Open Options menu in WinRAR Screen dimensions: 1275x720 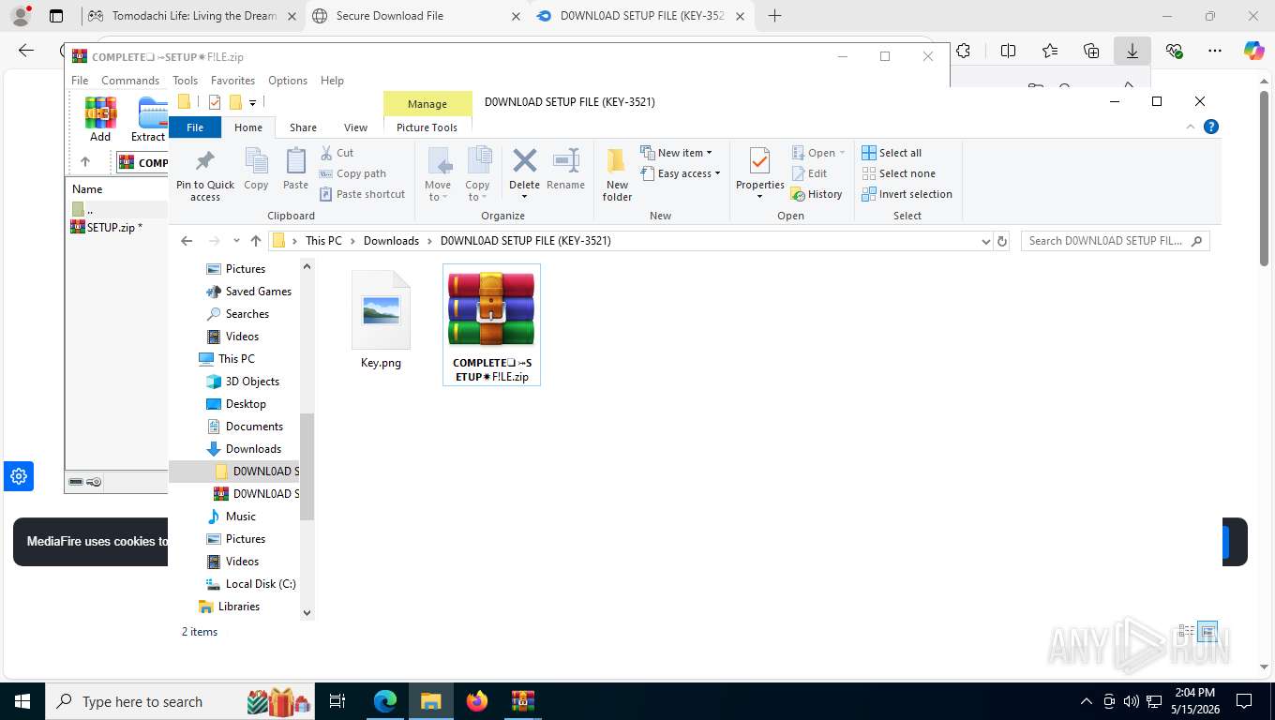(288, 81)
